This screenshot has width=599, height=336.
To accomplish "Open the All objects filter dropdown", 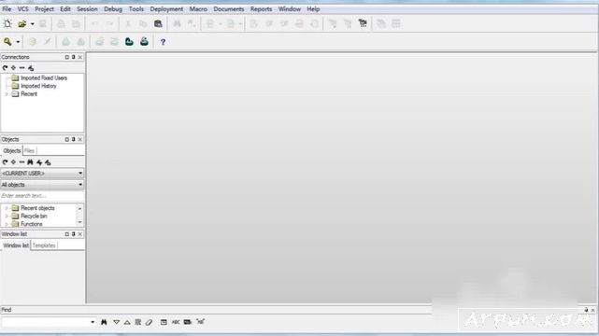I will tap(42, 185).
